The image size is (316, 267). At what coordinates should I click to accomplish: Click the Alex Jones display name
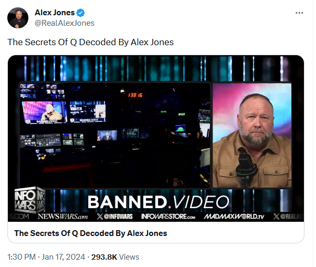point(55,13)
